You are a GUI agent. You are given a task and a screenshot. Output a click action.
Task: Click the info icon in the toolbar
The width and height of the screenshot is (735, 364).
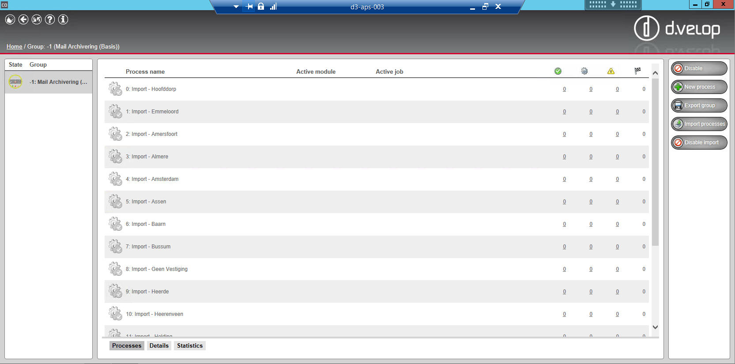point(63,19)
